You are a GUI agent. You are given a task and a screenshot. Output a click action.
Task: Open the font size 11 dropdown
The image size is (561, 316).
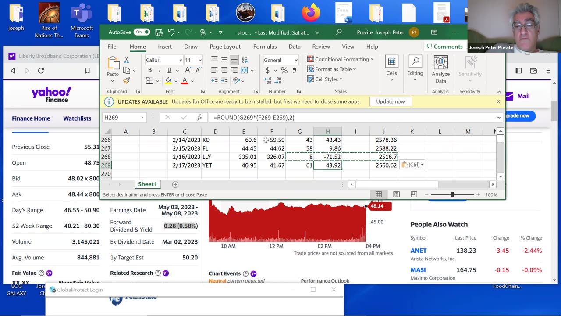[200, 60]
